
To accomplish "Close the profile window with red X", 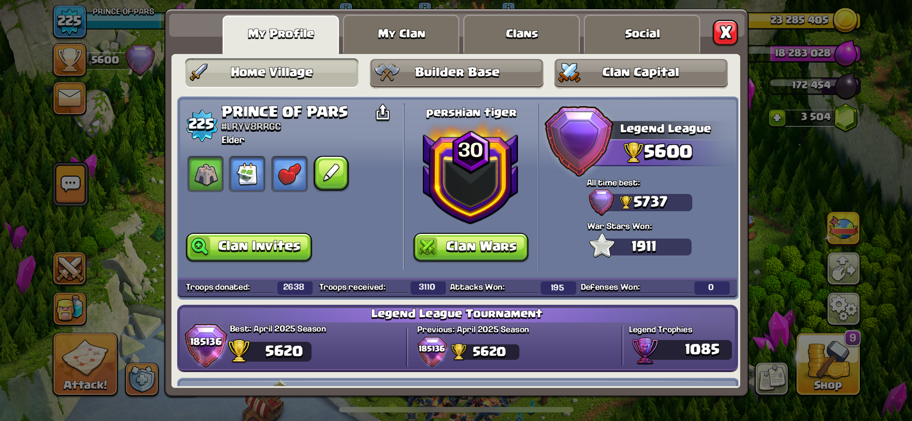I will click(725, 33).
